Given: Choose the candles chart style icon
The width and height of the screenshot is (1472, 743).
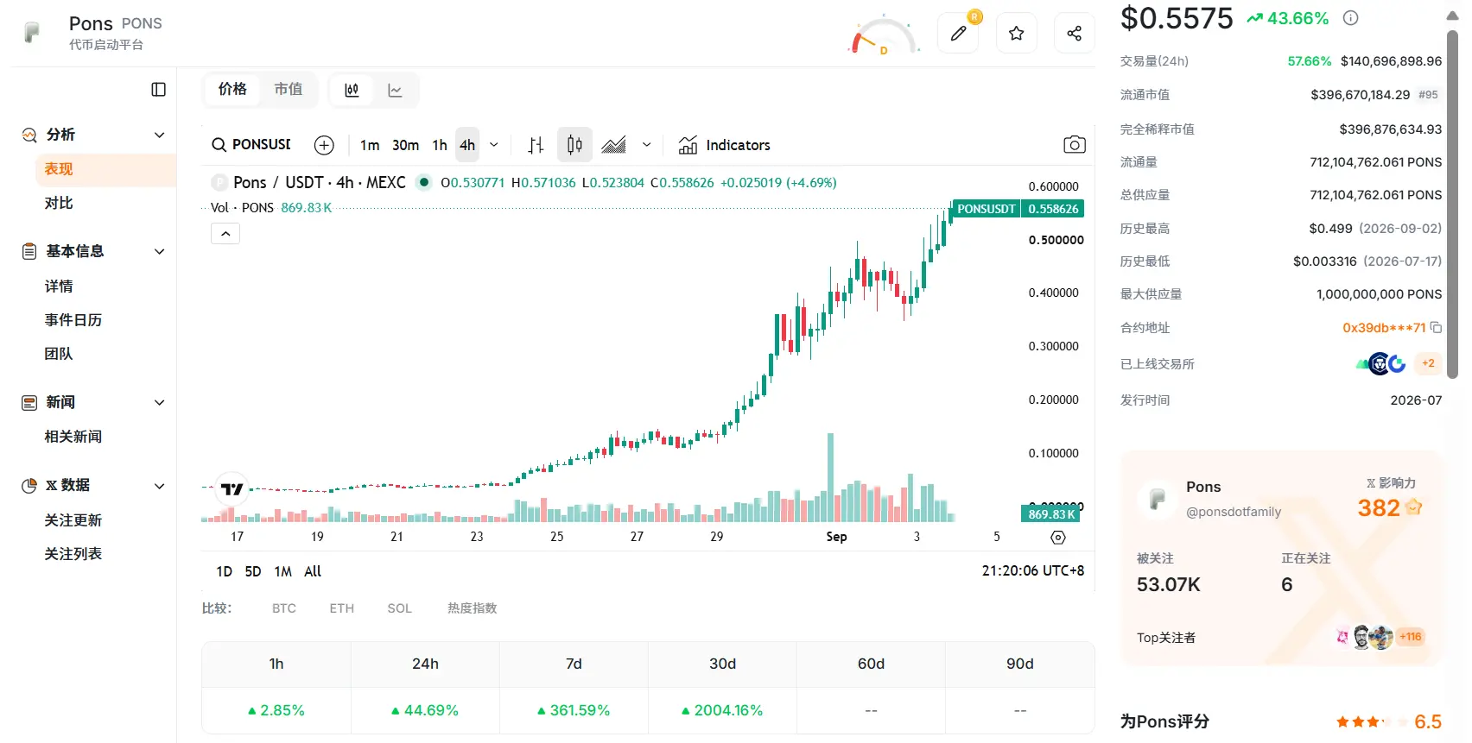Looking at the screenshot, I should click(574, 145).
